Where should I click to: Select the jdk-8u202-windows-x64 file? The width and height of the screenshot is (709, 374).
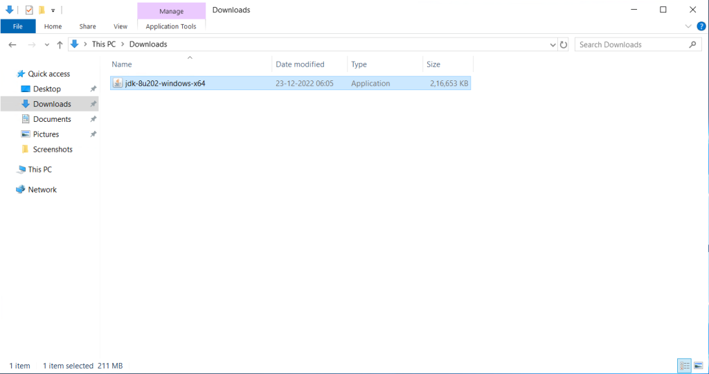coord(290,83)
